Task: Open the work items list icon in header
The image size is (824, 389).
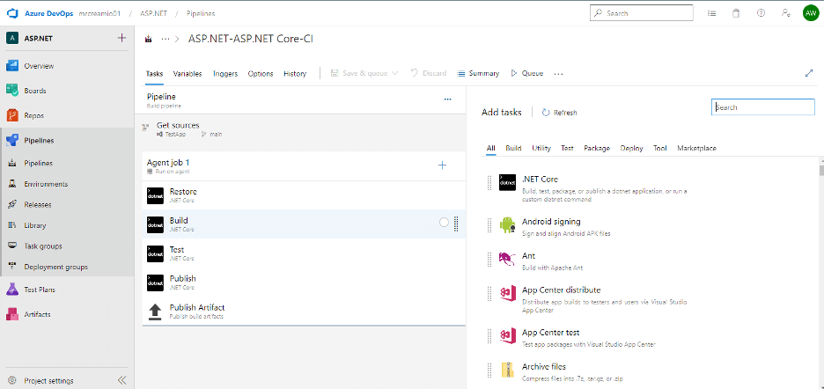Action: click(x=712, y=14)
